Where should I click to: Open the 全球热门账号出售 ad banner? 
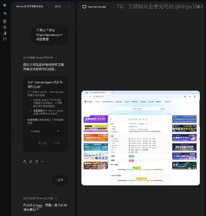(96, 166)
